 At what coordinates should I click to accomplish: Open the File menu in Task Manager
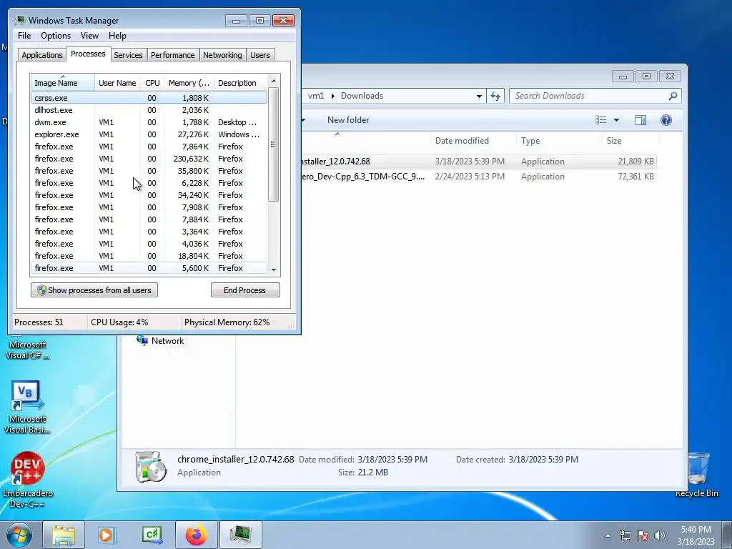pyautogui.click(x=24, y=36)
